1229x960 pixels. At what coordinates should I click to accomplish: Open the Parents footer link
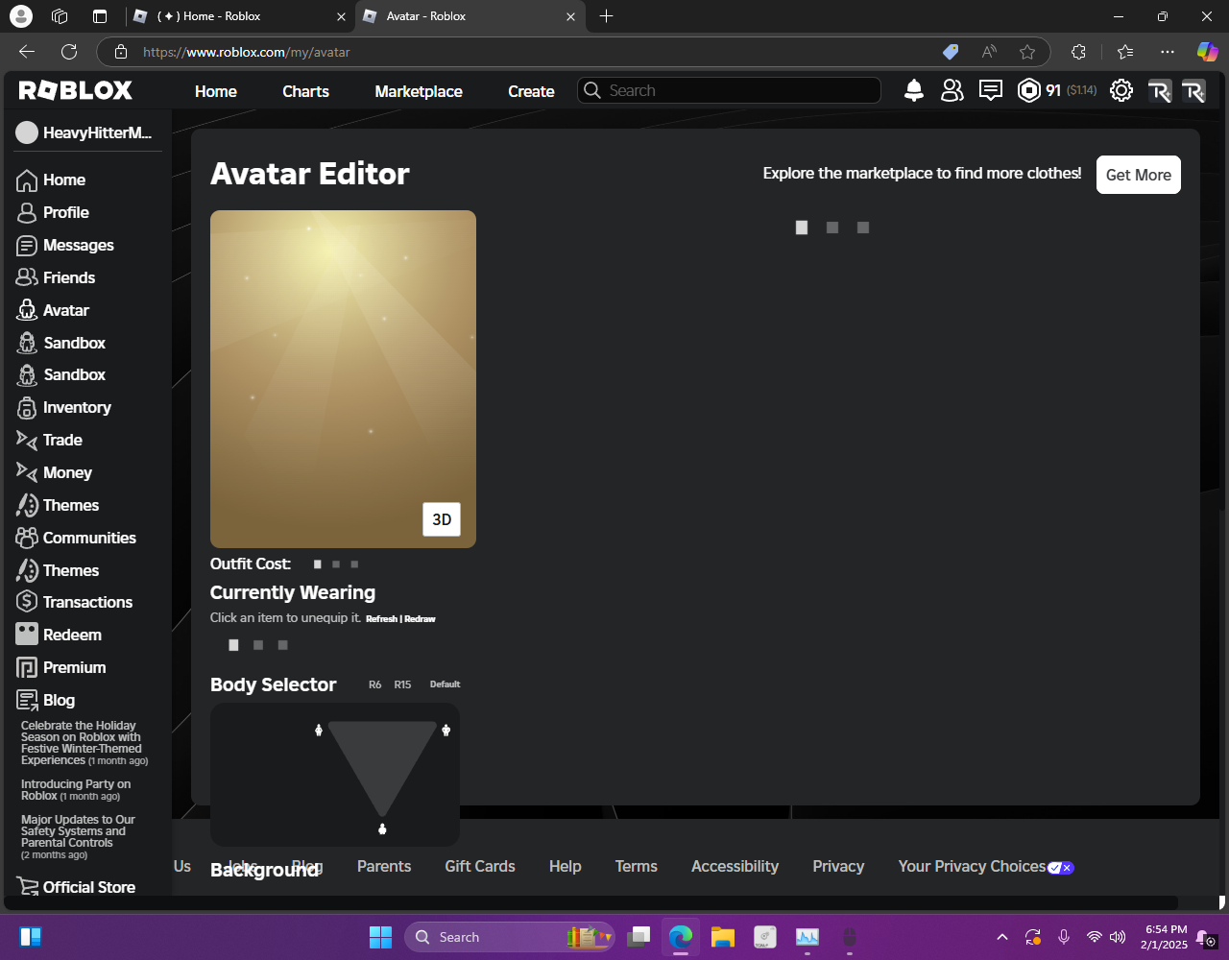pyautogui.click(x=384, y=866)
